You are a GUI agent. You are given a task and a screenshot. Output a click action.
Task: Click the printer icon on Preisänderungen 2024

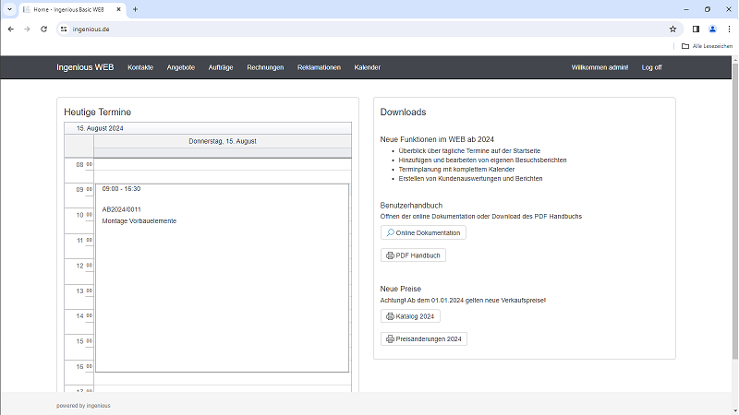pyautogui.click(x=390, y=338)
